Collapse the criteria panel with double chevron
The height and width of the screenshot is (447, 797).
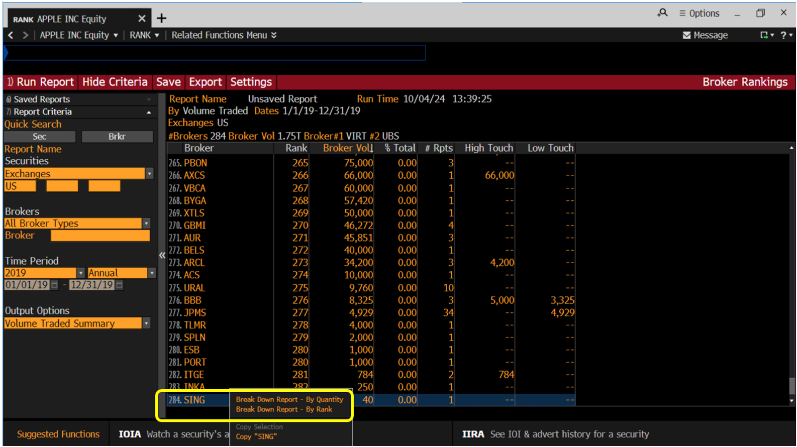(x=162, y=255)
